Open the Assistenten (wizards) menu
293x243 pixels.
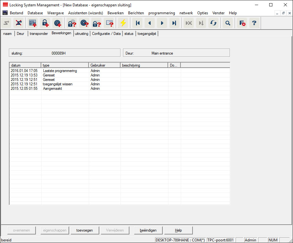coord(85,13)
